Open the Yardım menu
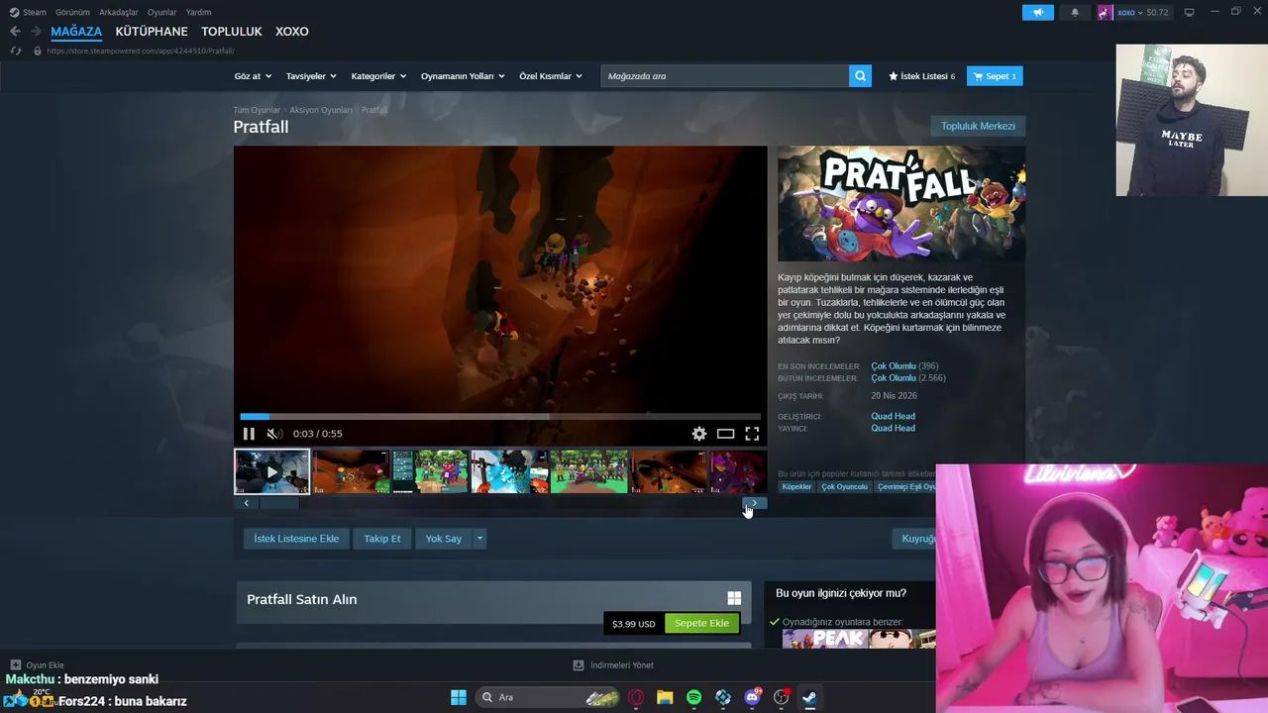Viewport: 1268px width, 713px height. pos(198,13)
